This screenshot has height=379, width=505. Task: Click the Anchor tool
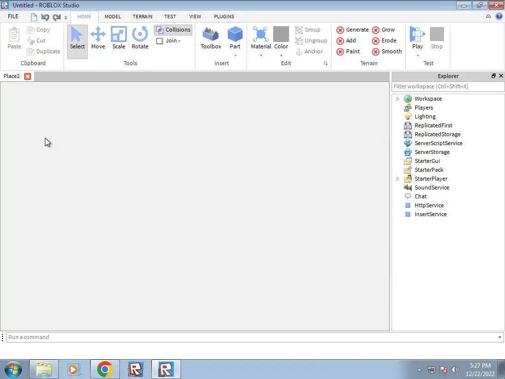pyautogui.click(x=309, y=51)
